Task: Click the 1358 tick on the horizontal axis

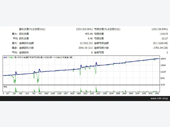Action: 59,93
